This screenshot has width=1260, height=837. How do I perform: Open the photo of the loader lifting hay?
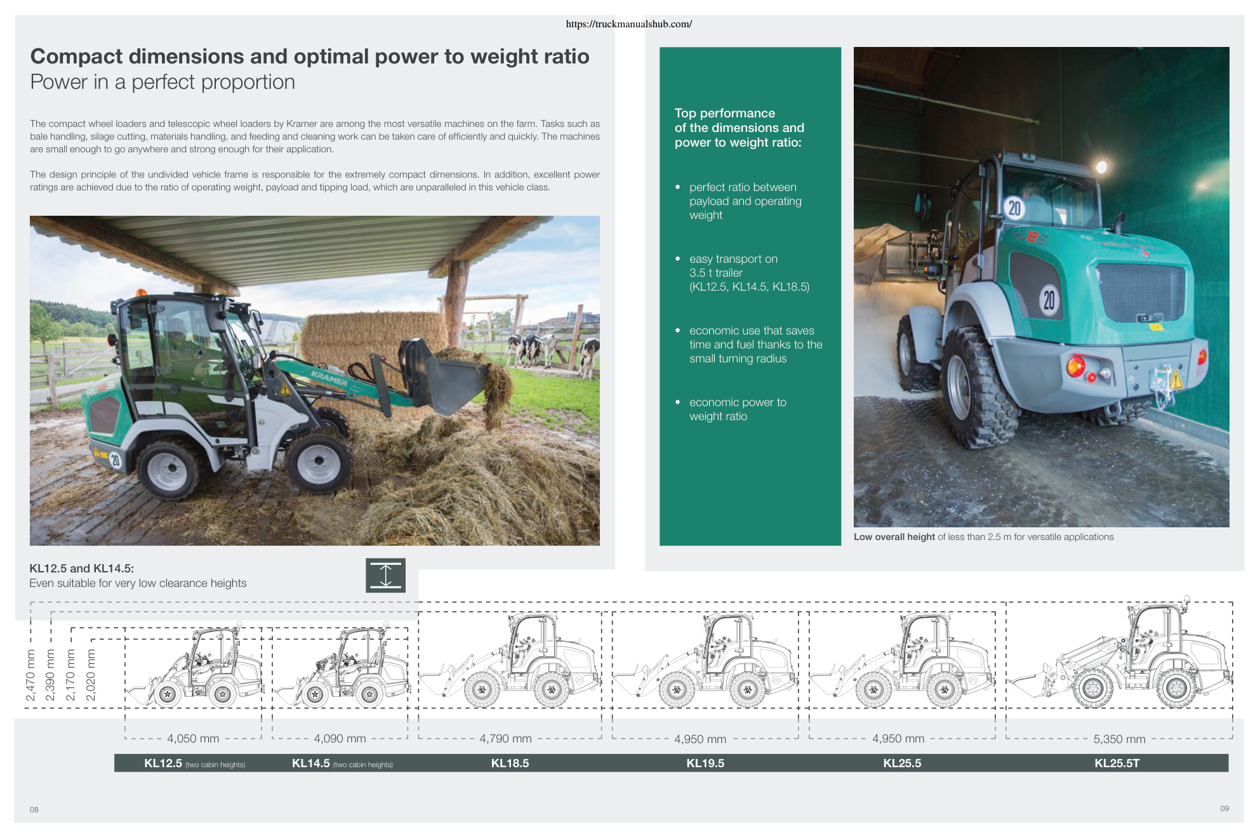[x=315, y=381]
